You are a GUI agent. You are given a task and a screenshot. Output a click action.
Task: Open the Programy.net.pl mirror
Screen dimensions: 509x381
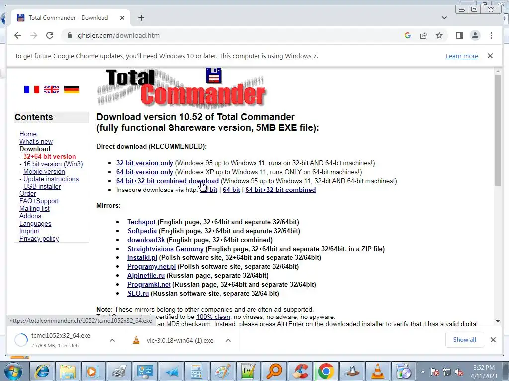[x=152, y=266]
